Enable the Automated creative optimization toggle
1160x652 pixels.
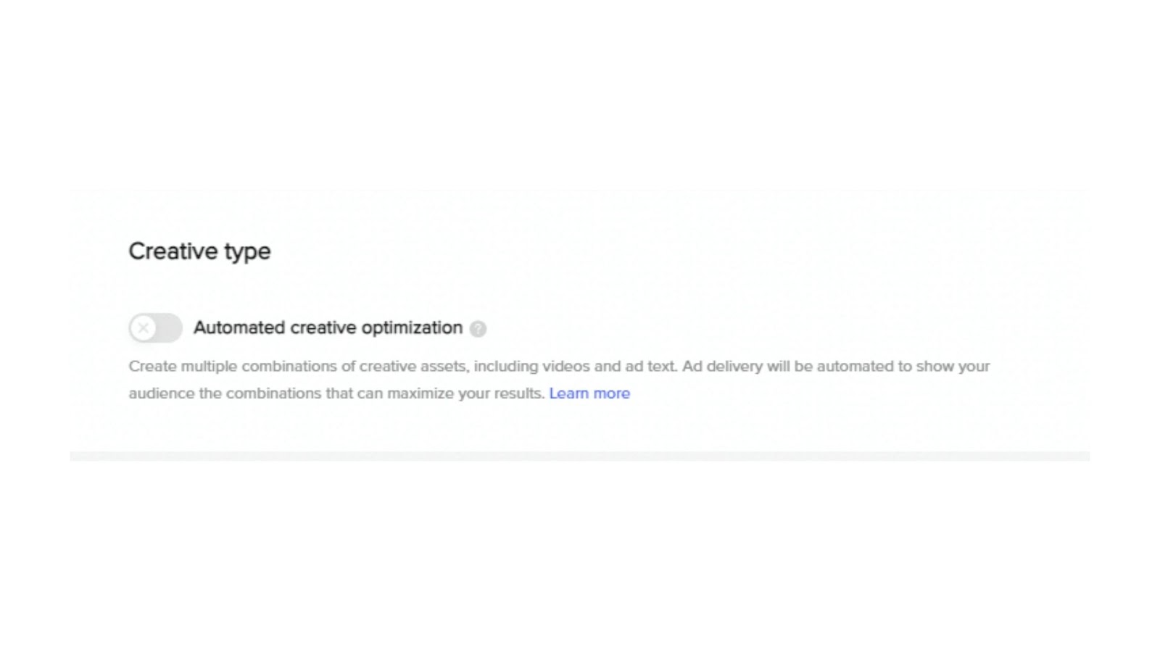coord(155,328)
